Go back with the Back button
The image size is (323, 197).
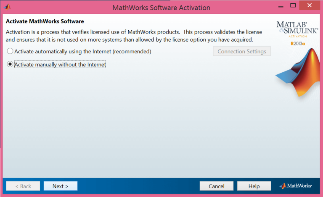click(23, 186)
